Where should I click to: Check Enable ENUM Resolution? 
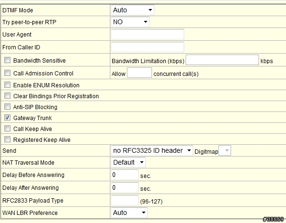point(7,84)
